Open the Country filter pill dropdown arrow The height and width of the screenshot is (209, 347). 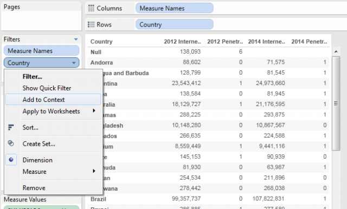[74, 63]
